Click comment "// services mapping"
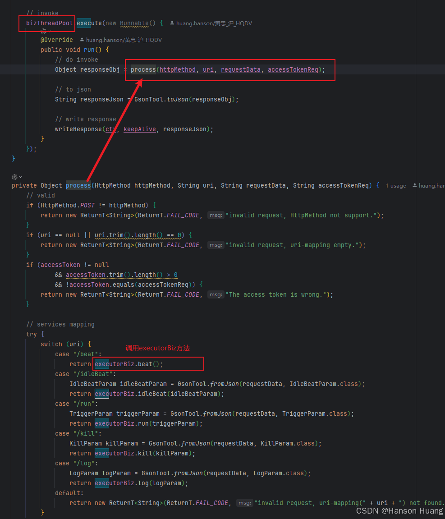The height and width of the screenshot is (519, 445). point(60,324)
